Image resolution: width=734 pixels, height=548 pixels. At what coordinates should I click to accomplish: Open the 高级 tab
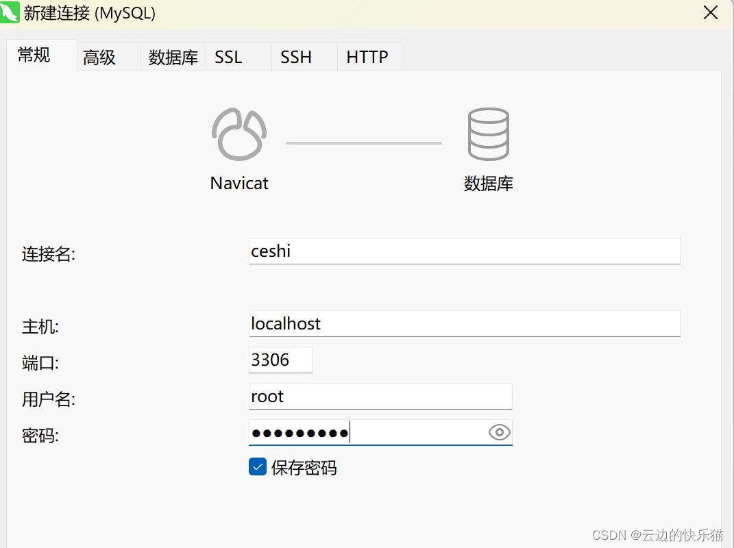[x=108, y=57]
